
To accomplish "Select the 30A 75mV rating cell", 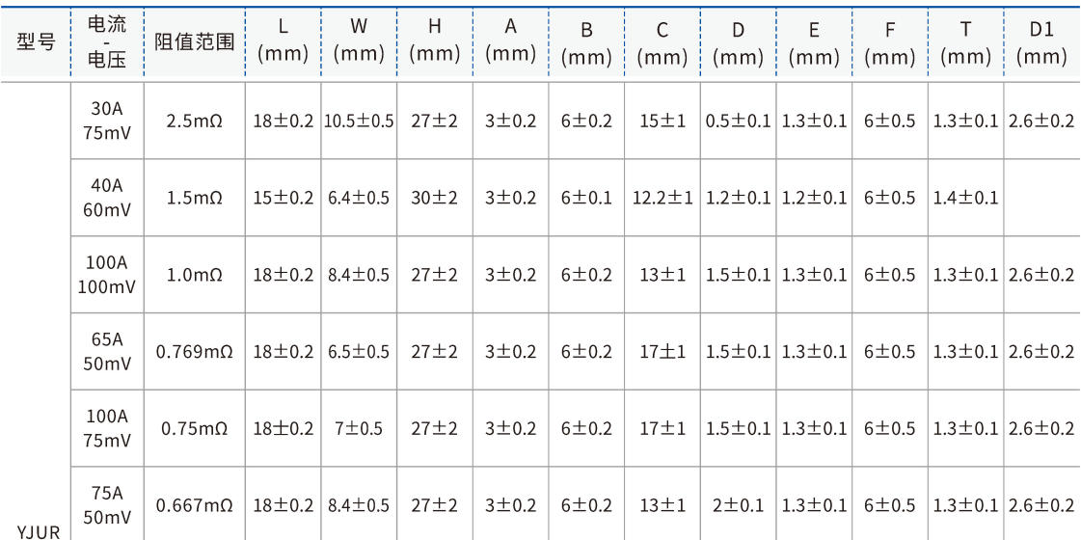I will click(107, 121).
